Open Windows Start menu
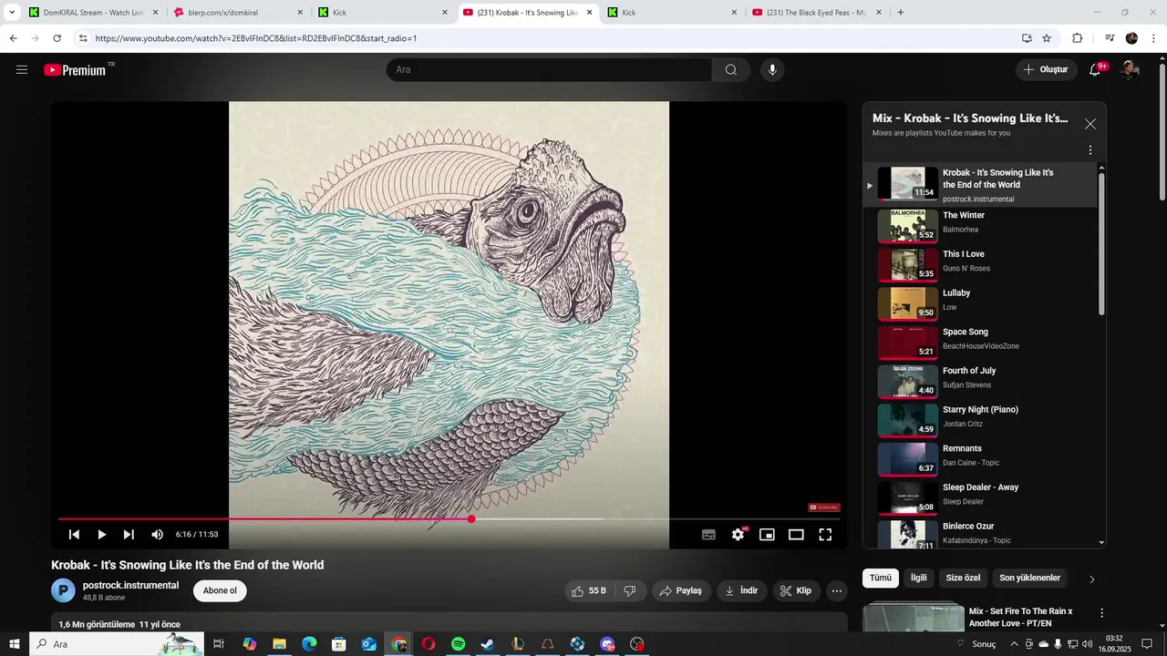The width and height of the screenshot is (1167, 656). pos(15,644)
